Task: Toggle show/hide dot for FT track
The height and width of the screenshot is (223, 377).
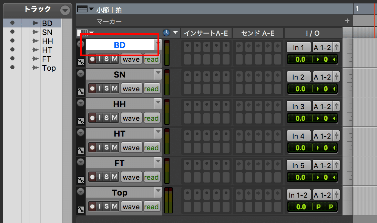Action: tap(12, 58)
